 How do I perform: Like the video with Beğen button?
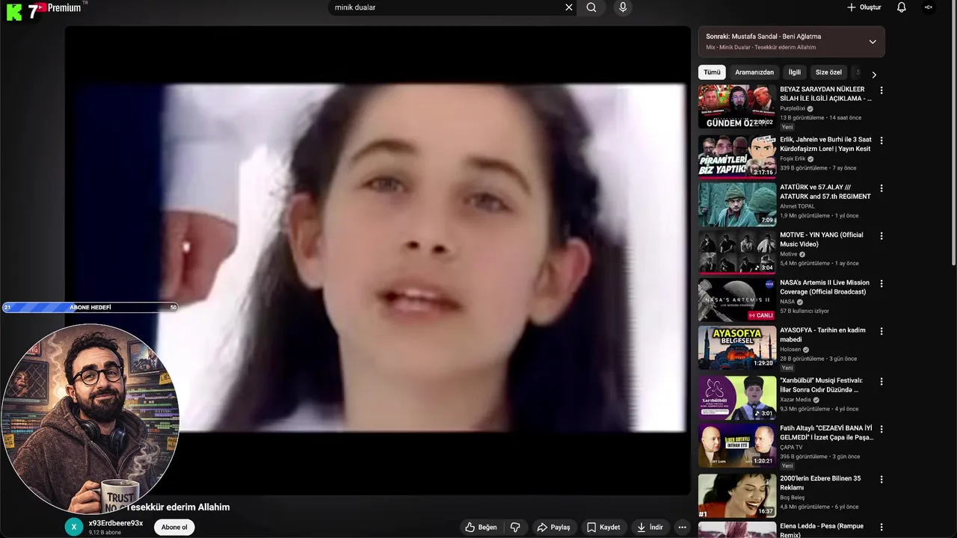pyautogui.click(x=481, y=527)
